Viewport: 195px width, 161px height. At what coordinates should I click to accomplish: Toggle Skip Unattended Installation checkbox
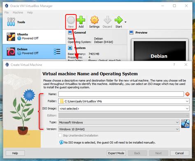(x=60, y=135)
